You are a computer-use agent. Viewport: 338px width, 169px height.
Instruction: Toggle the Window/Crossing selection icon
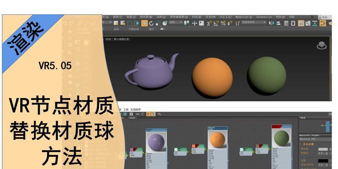pos(136,23)
